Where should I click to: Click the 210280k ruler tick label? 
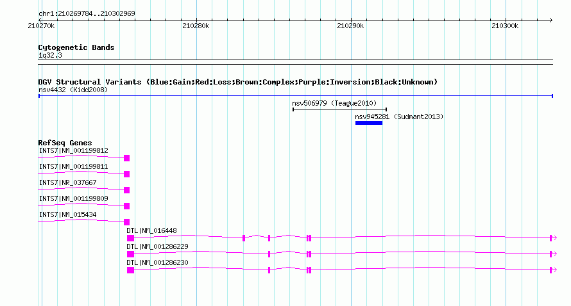click(196, 26)
